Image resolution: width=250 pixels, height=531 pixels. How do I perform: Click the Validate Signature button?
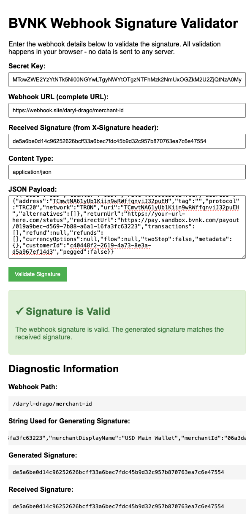tap(37, 274)
